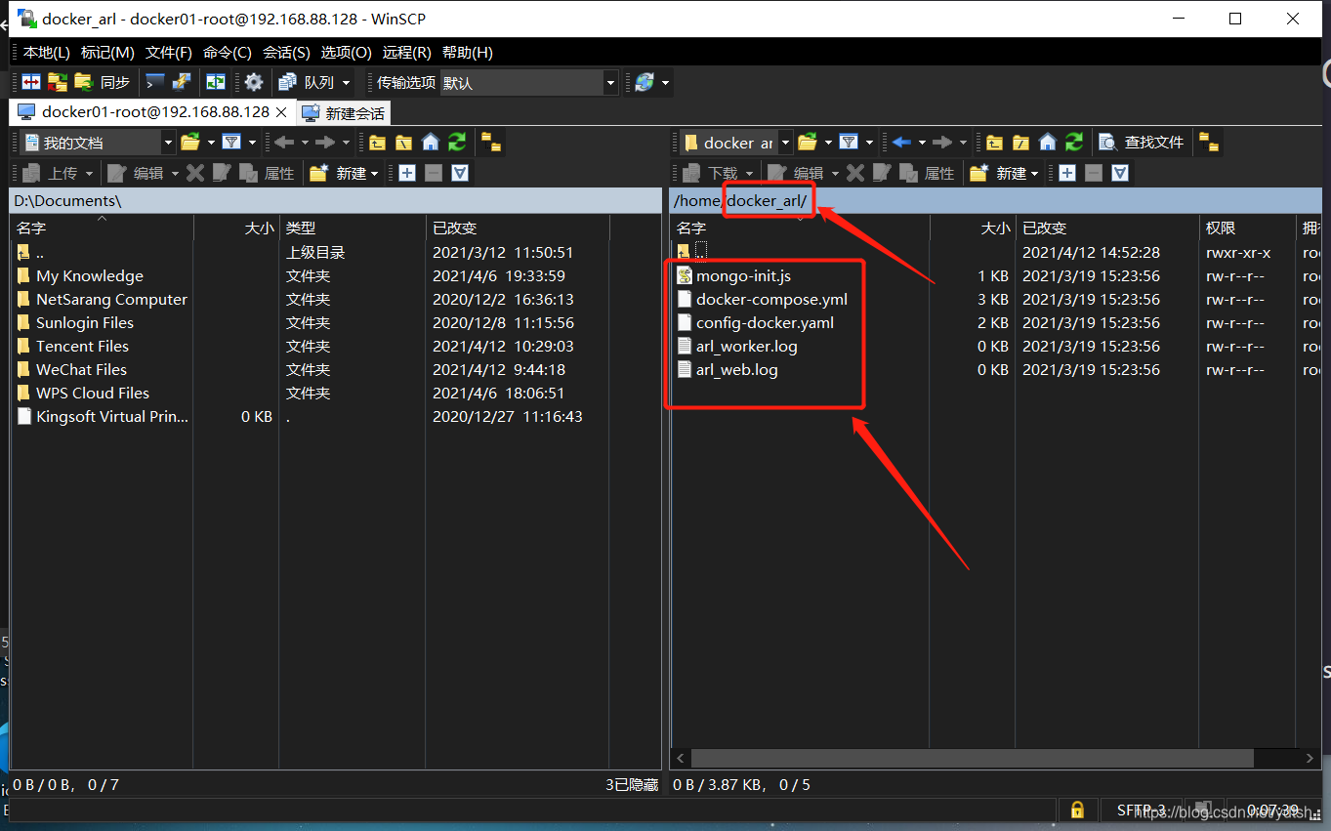The height and width of the screenshot is (831, 1331).
Task: Sort remote files by 权限 column header
Action: (1247, 228)
